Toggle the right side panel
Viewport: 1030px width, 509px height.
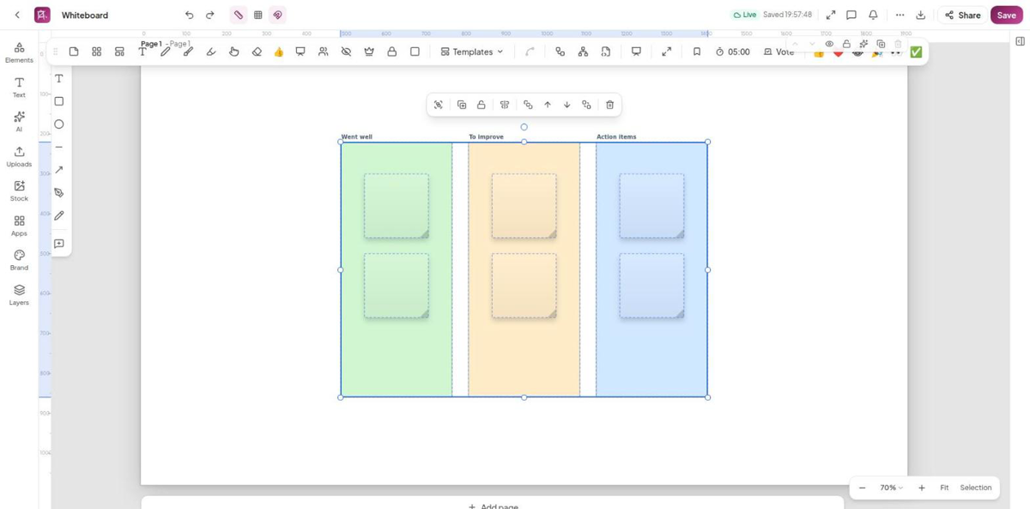coord(1020,41)
